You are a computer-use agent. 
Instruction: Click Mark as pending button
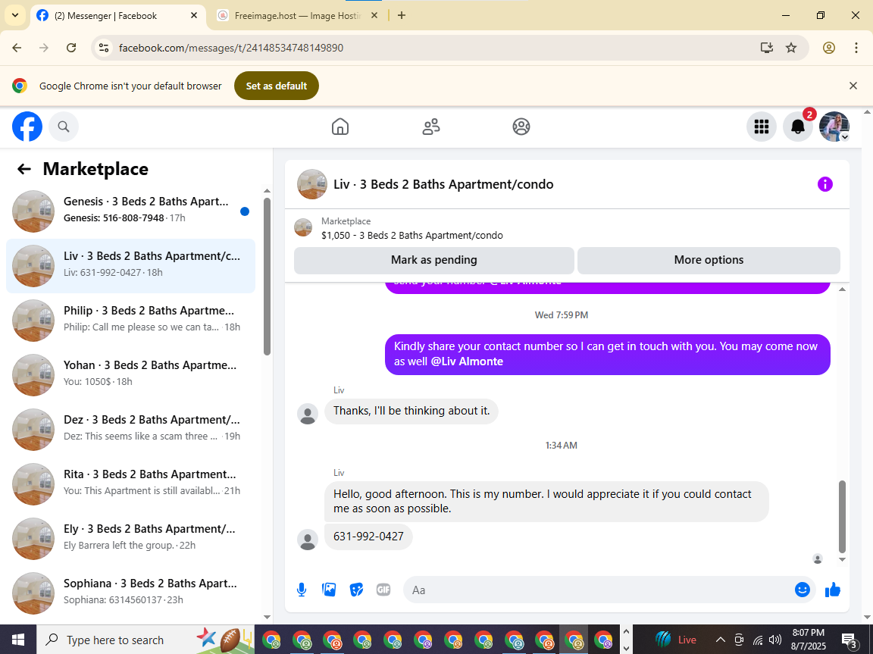[x=433, y=260]
